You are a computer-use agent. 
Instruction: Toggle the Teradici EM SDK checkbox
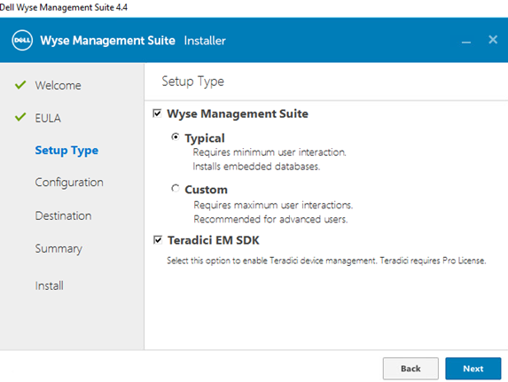tap(158, 240)
